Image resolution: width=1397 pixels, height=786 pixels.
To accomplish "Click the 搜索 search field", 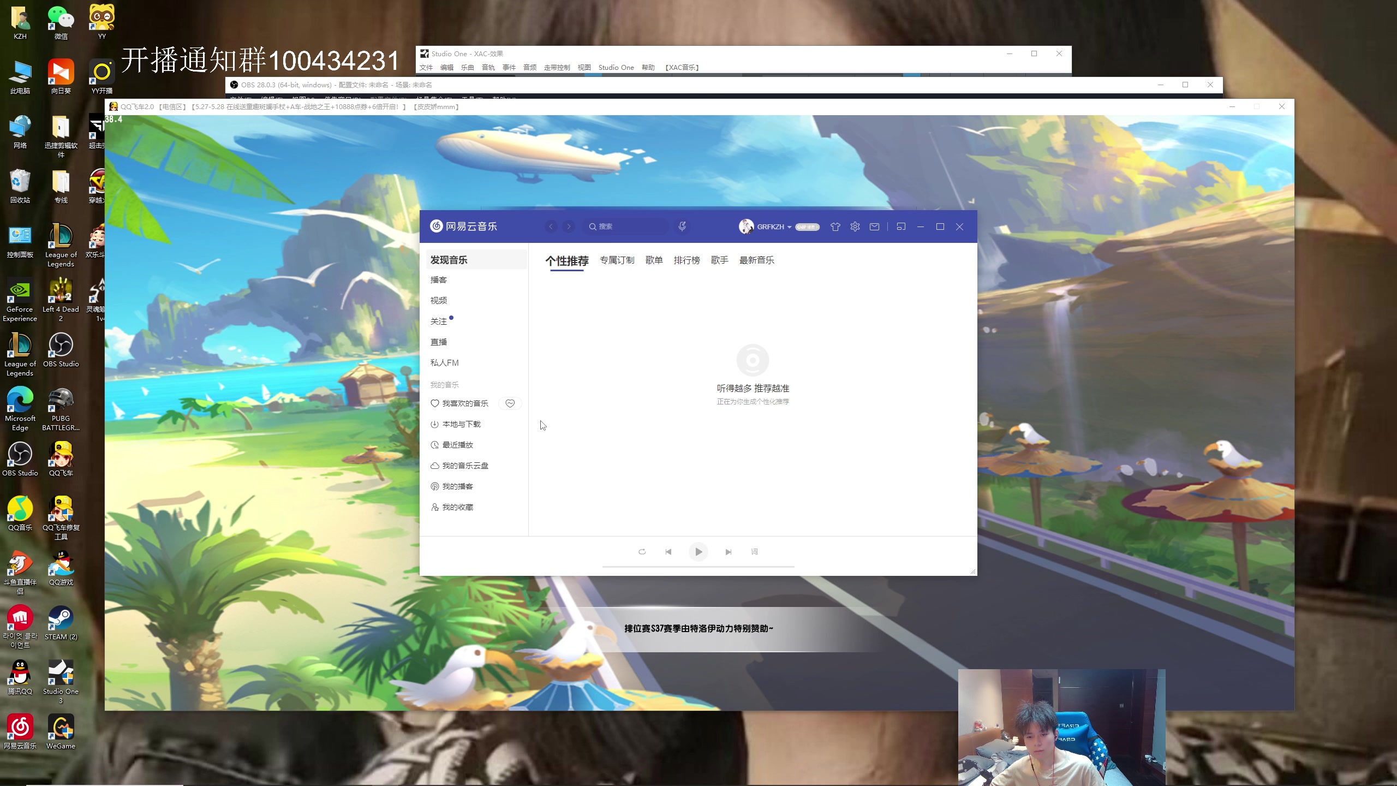I will pos(628,227).
